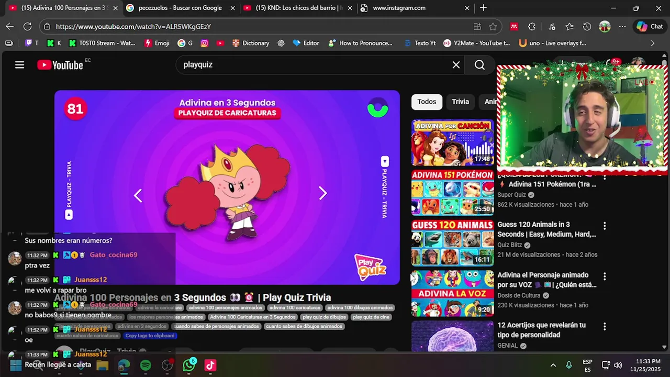
Task: Open the YouTube bookmark icon in favorites bar
Action: tap(220, 43)
